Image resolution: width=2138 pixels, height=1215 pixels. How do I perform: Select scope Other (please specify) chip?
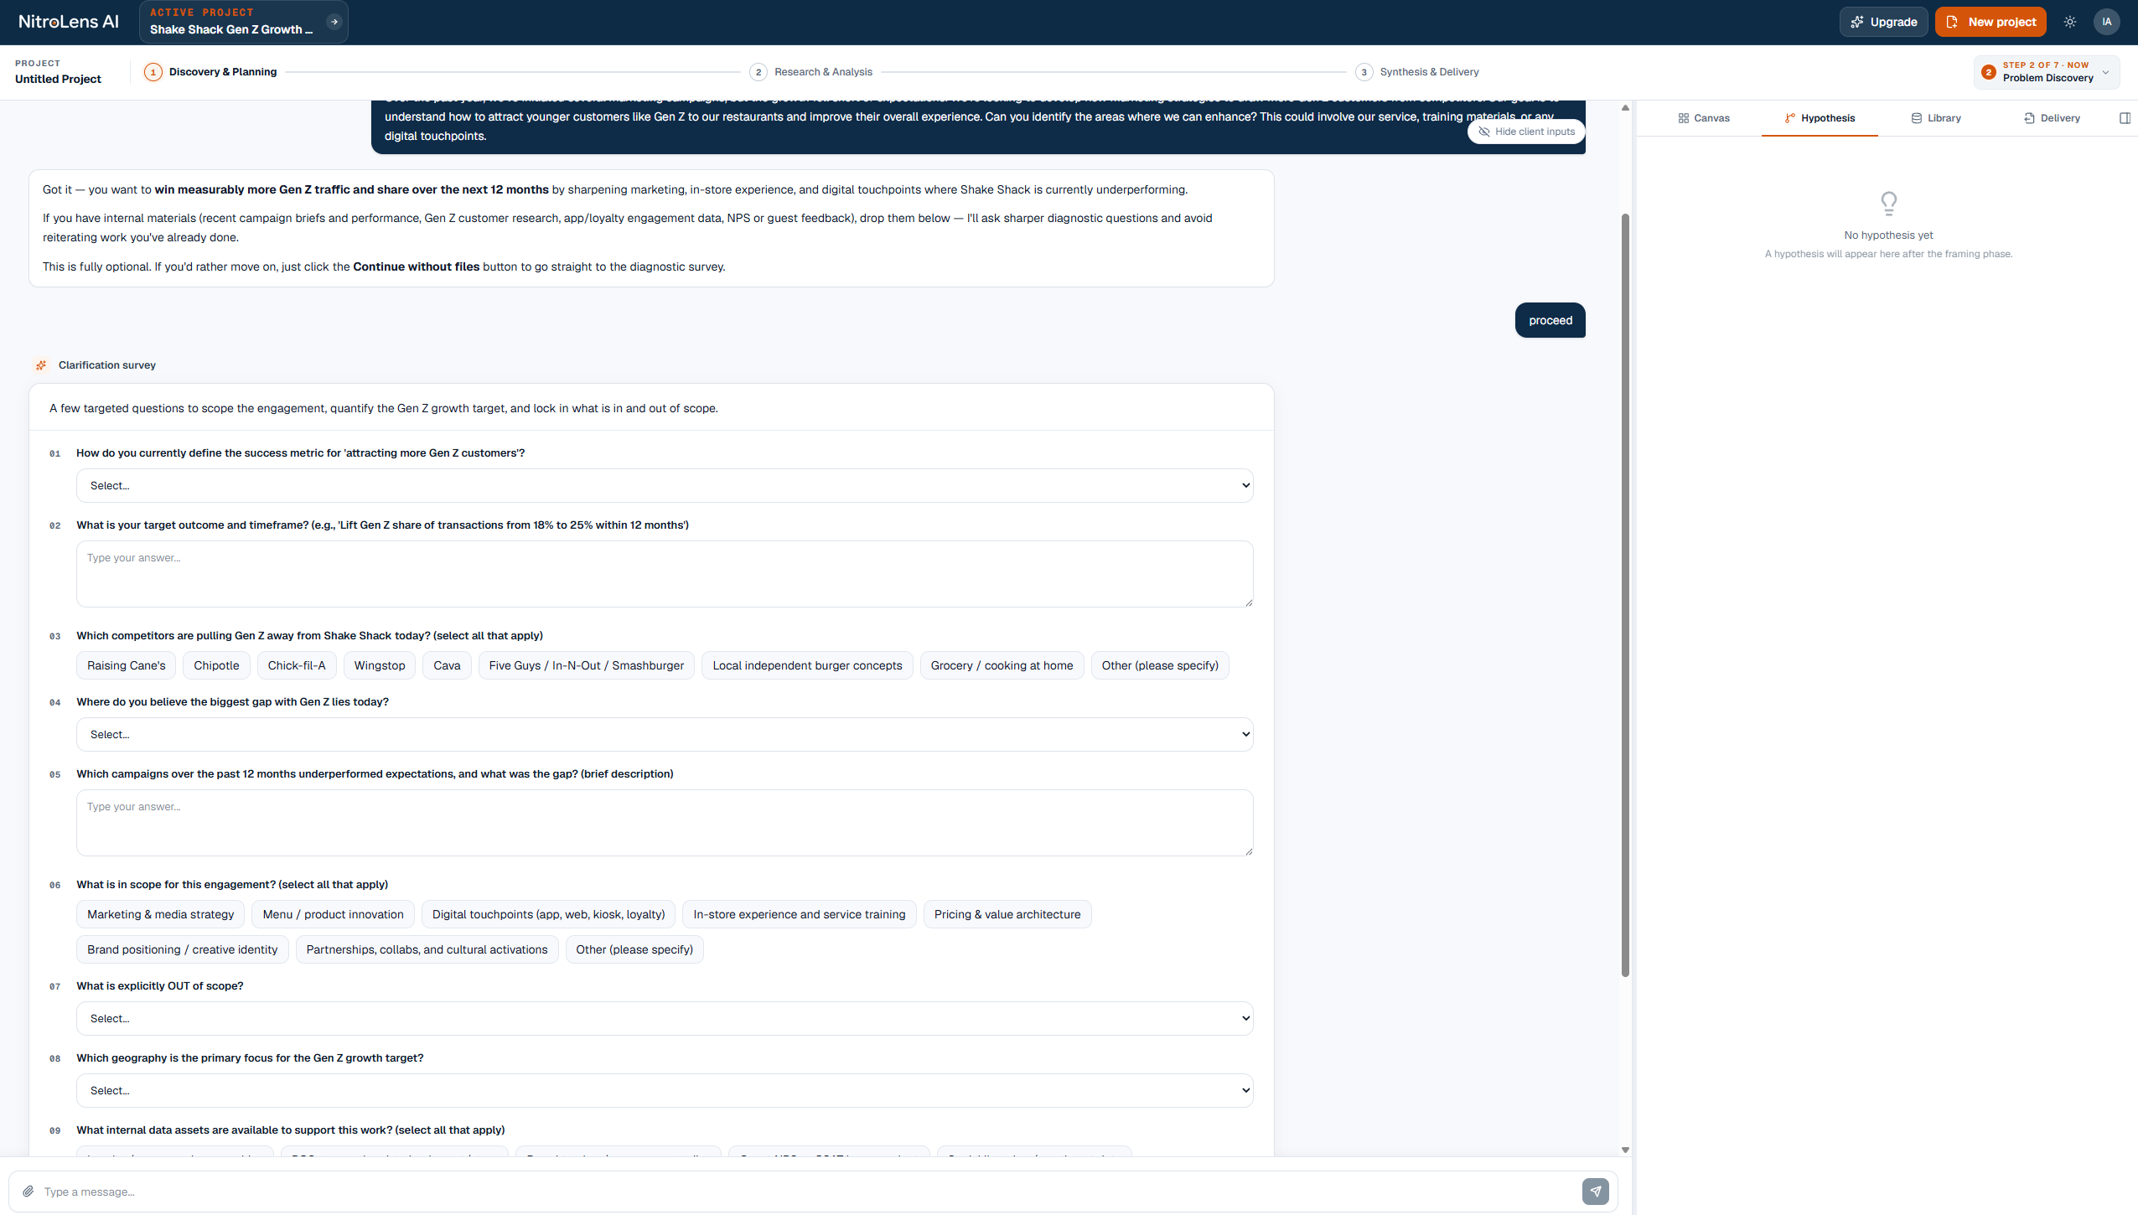[x=634, y=949]
